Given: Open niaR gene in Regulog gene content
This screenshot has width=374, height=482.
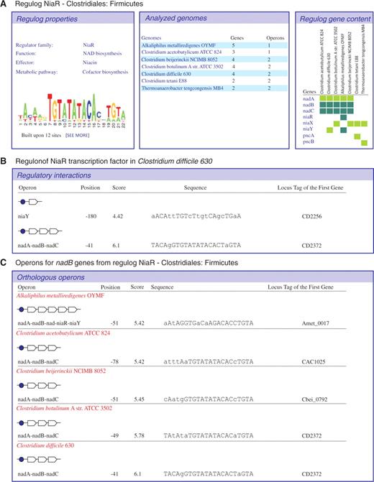Looking at the screenshot, I should (308, 117).
